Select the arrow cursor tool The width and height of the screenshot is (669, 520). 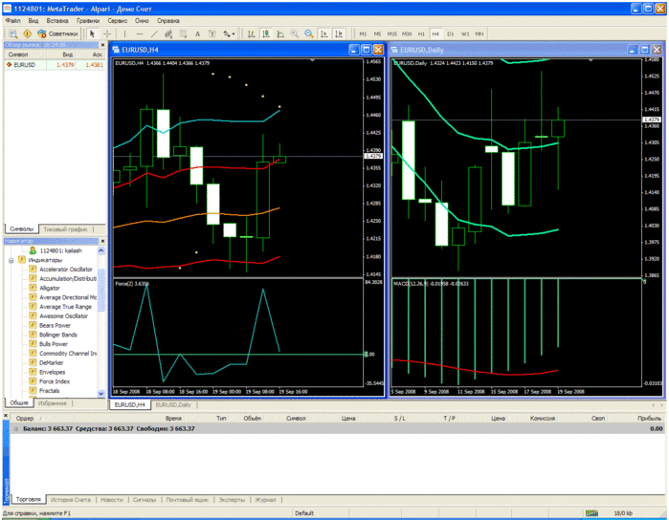(92, 33)
